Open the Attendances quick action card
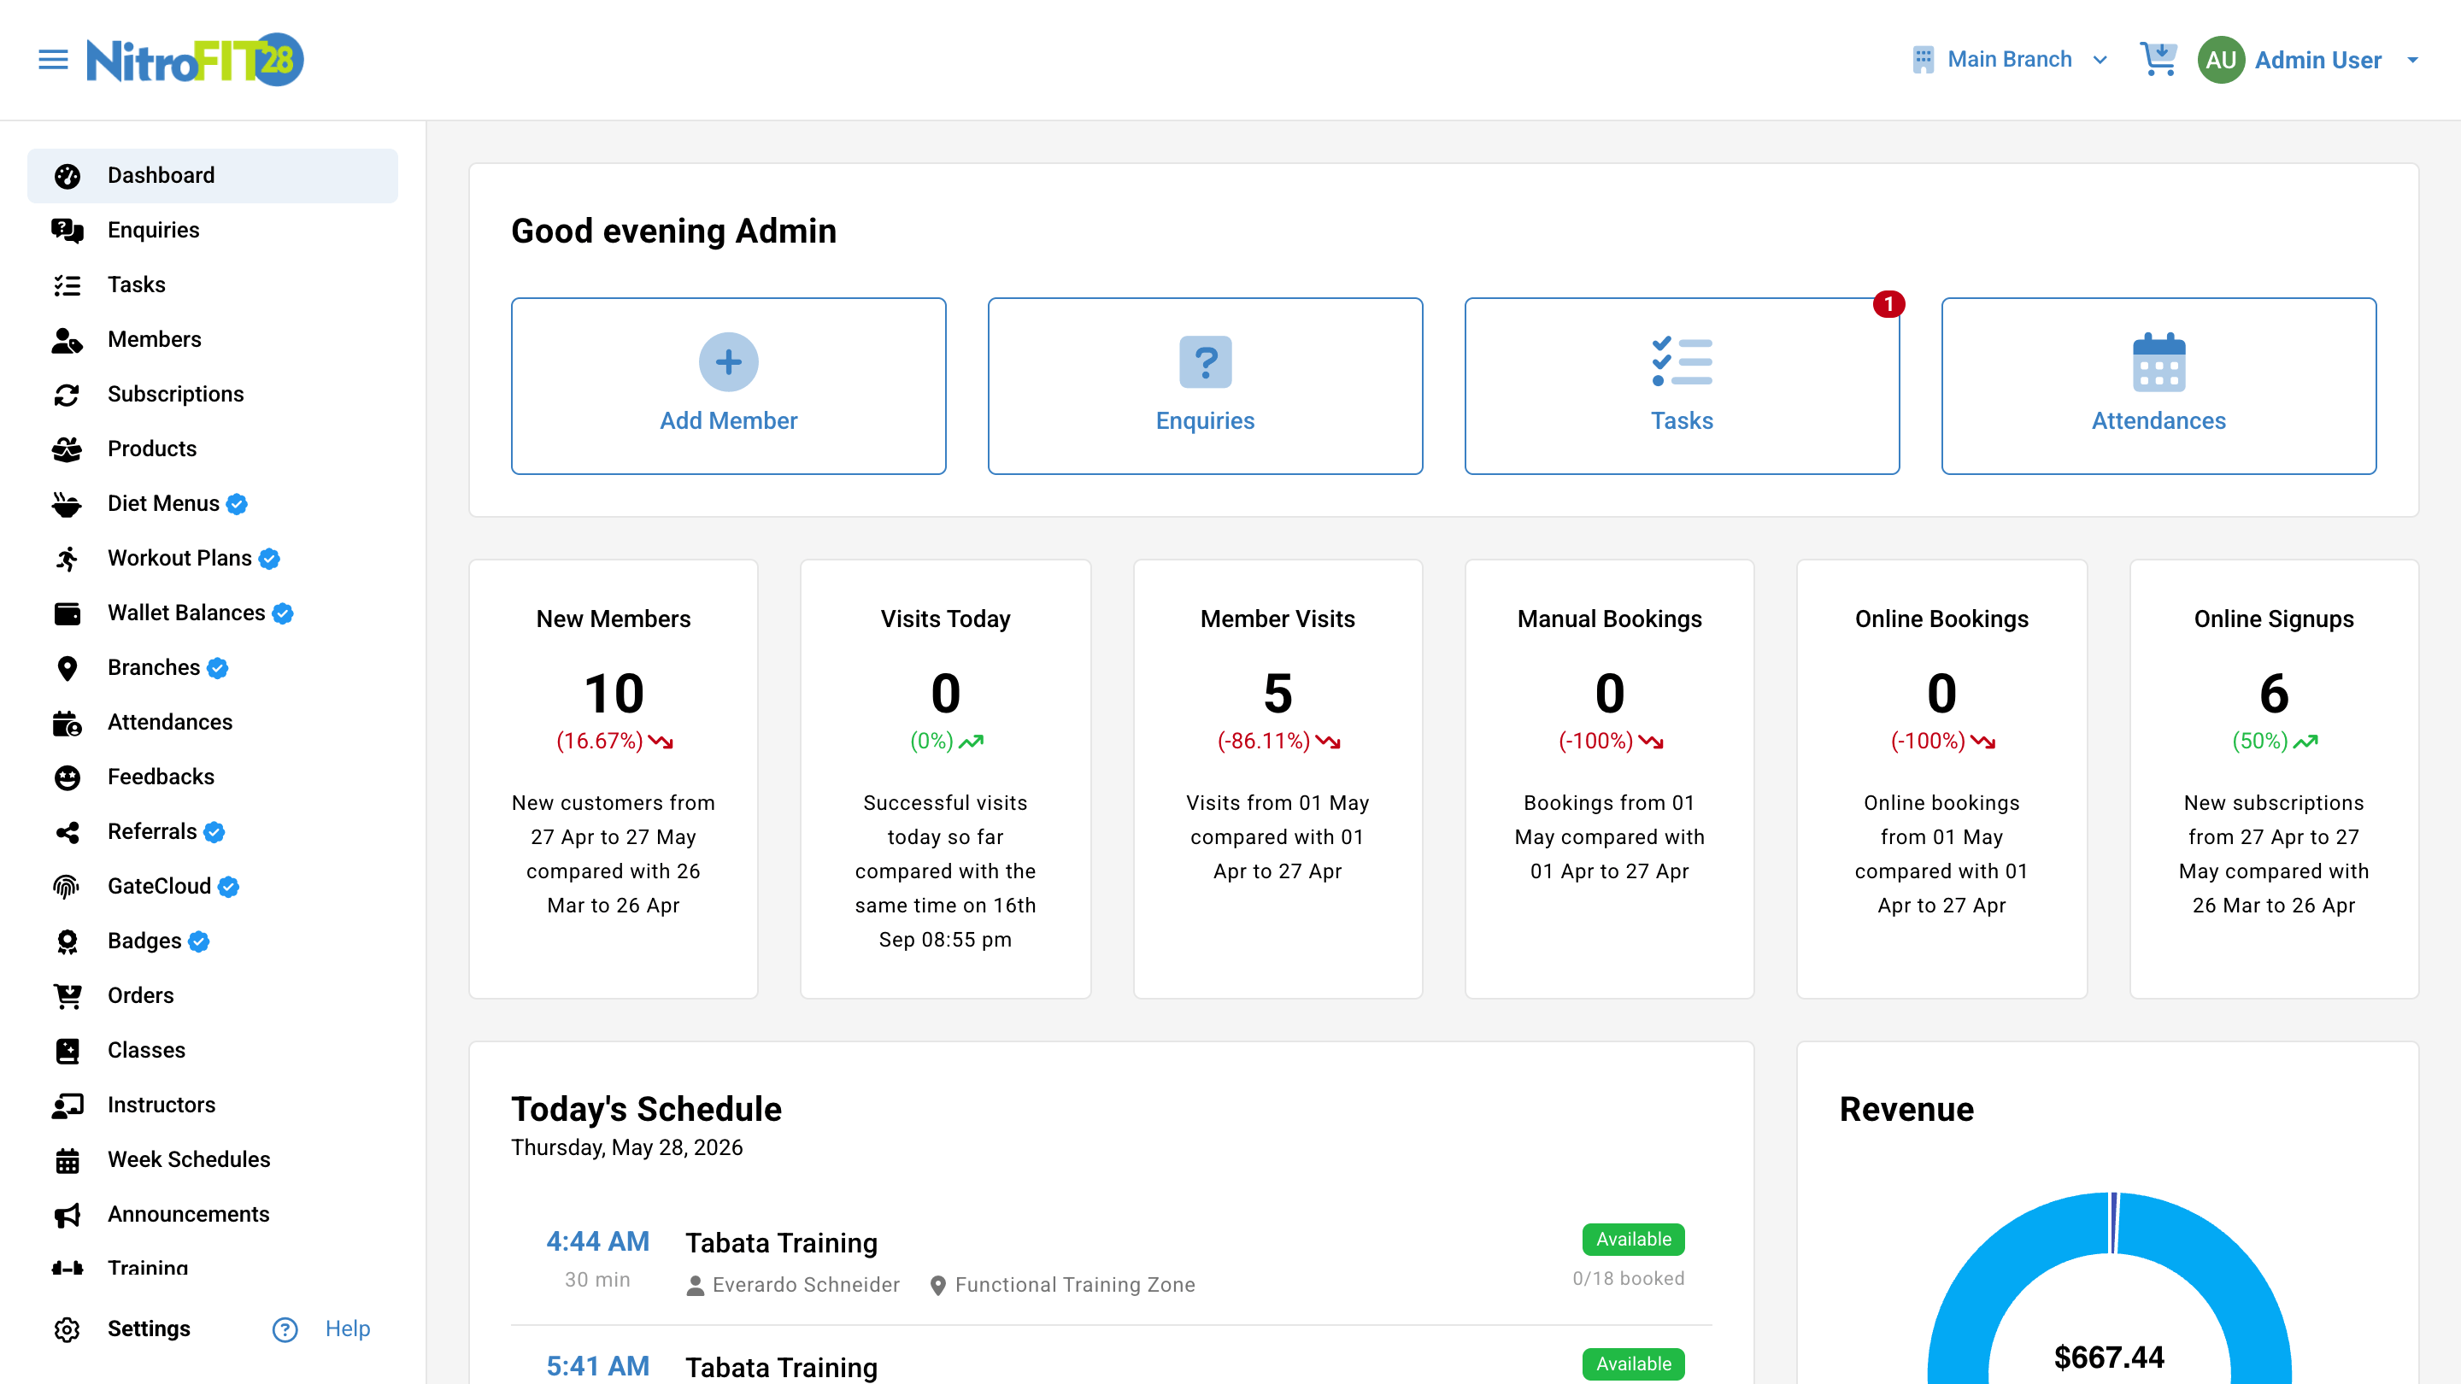 pyautogui.click(x=2159, y=386)
